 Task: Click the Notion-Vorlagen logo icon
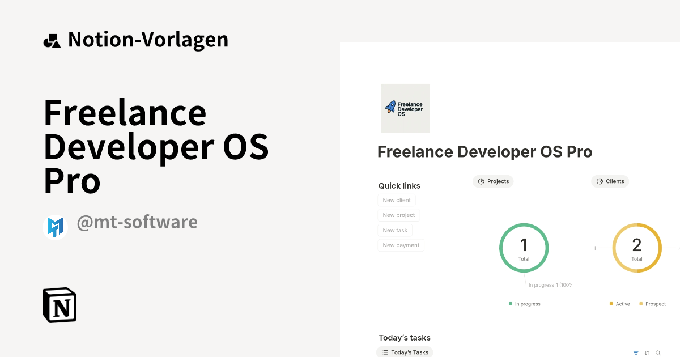pyautogui.click(x=52, y=39)
